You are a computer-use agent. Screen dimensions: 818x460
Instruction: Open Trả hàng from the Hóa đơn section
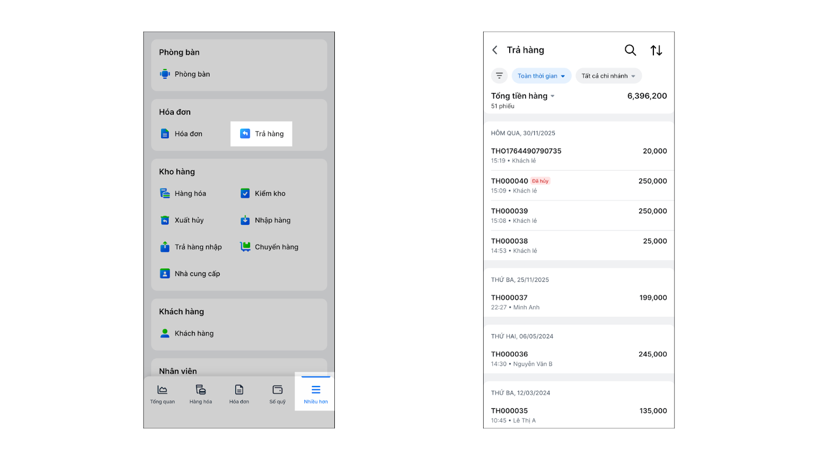tap(262, 134)
